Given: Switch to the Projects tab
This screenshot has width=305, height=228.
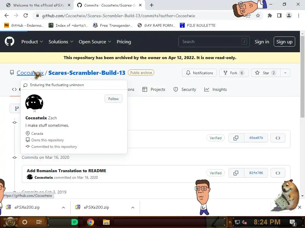Looking at the screenshot, I should point(154,89).
